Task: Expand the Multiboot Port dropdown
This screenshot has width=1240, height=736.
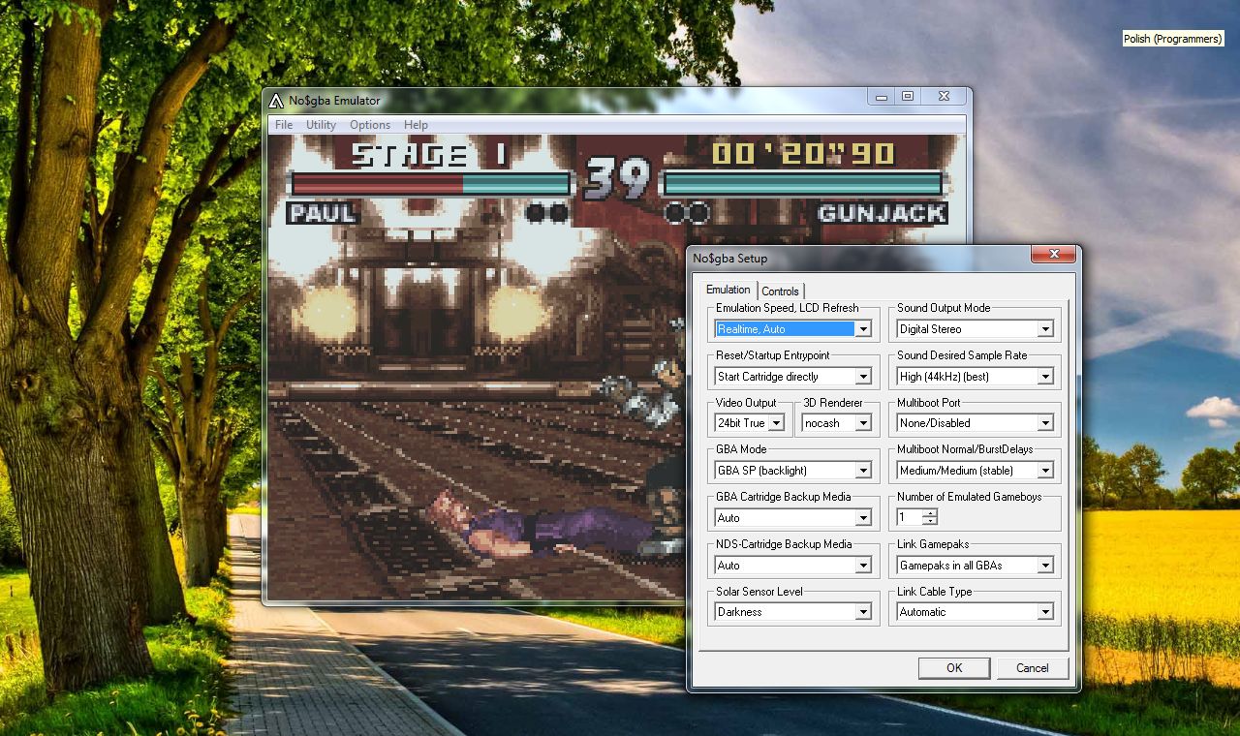Action: coord(1044,423)
